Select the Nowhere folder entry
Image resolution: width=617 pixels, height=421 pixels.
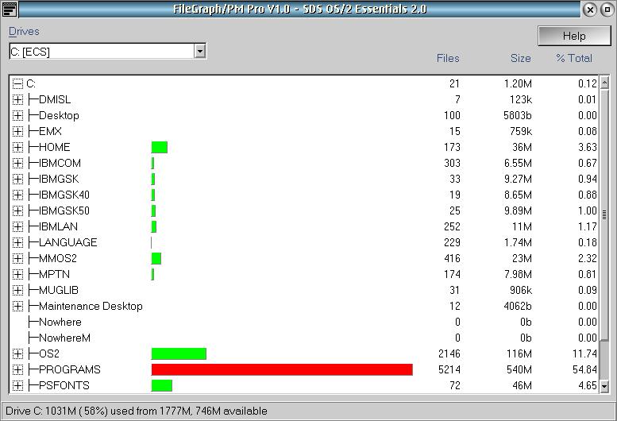click(60, 322)
